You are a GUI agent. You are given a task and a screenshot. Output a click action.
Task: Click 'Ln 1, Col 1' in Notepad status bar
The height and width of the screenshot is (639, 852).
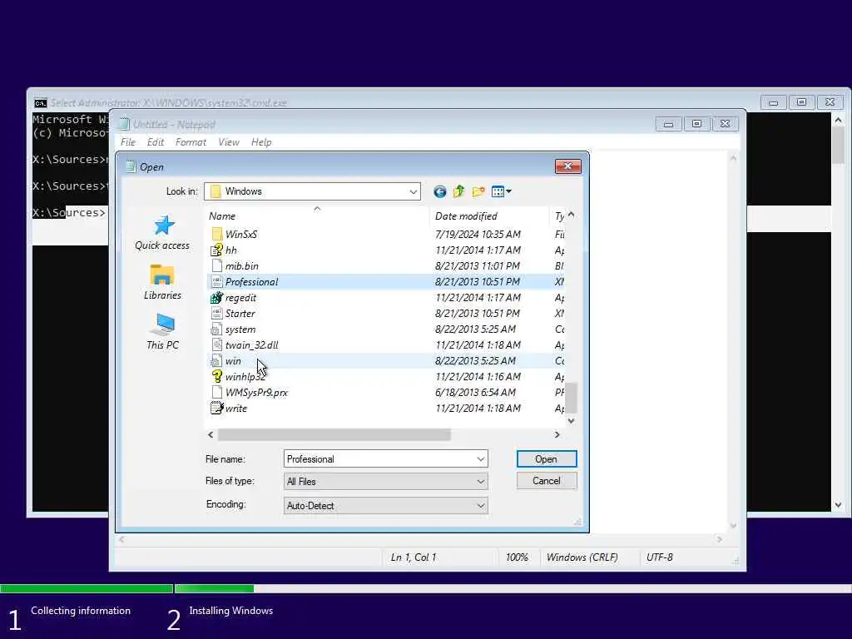coord(414,557)
